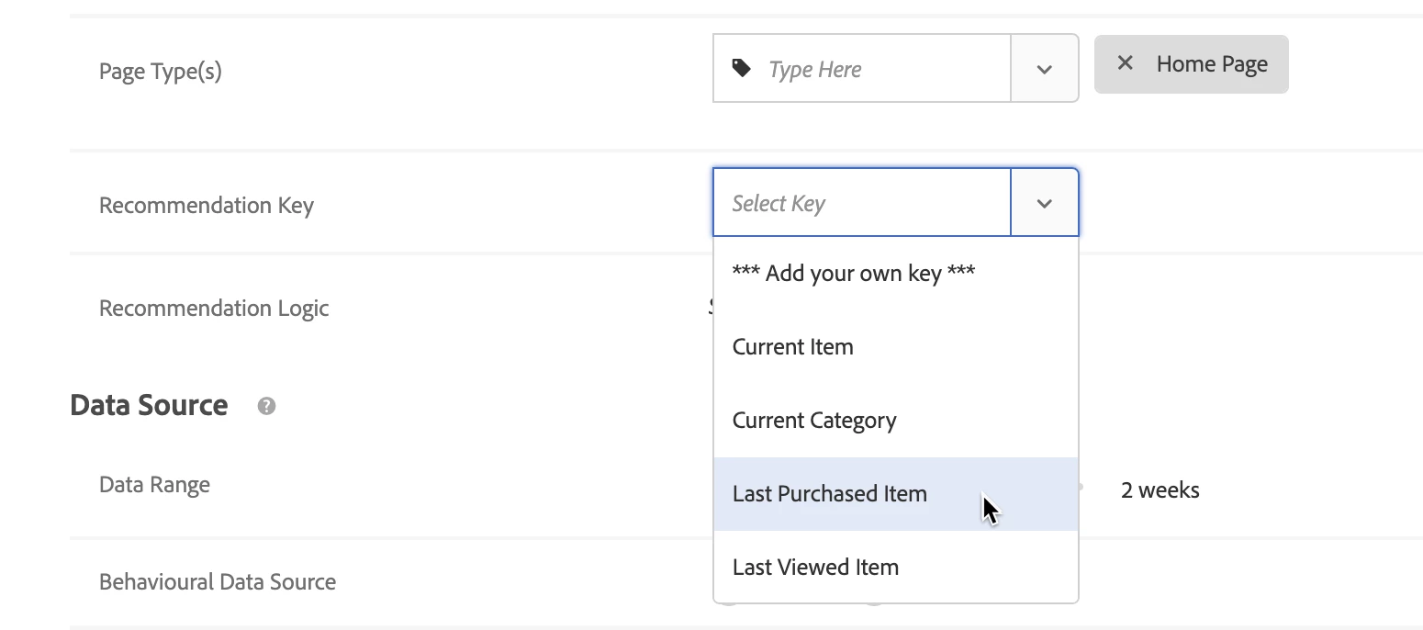The height and width of the screenshot is (630, 1423).
Task: Select the Last Purchased Item option
Action: click(x=830, y=494)
